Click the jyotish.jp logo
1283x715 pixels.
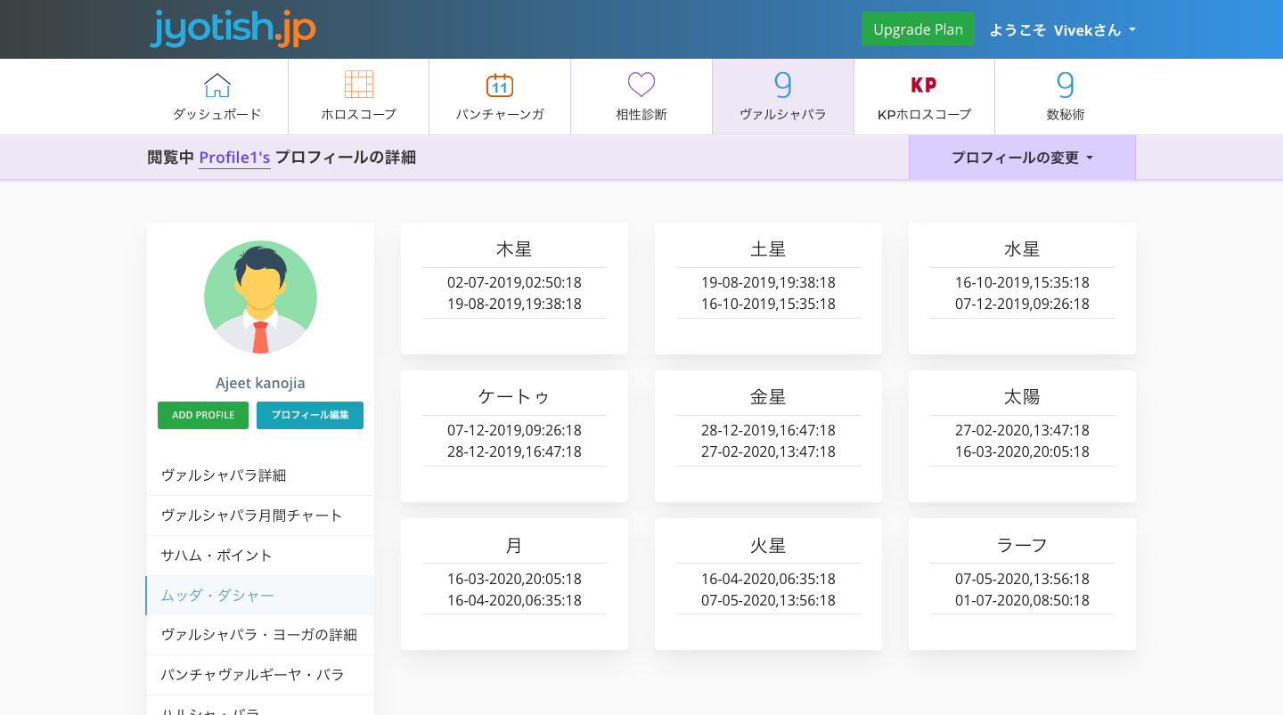(233, 28)
